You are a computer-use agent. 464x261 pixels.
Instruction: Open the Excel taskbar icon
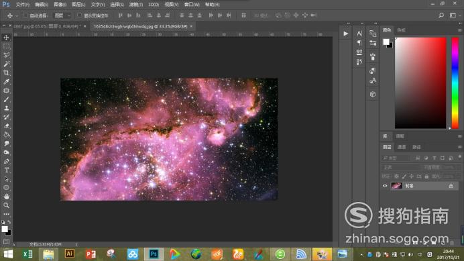coord(27,254)
